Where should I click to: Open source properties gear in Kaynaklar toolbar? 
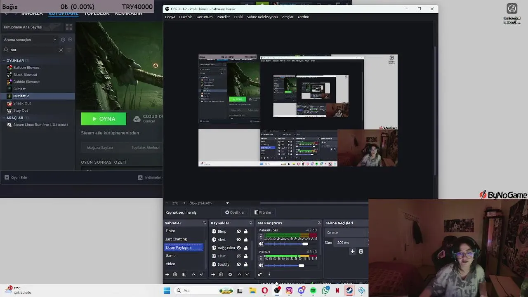(x=230, y=274)
